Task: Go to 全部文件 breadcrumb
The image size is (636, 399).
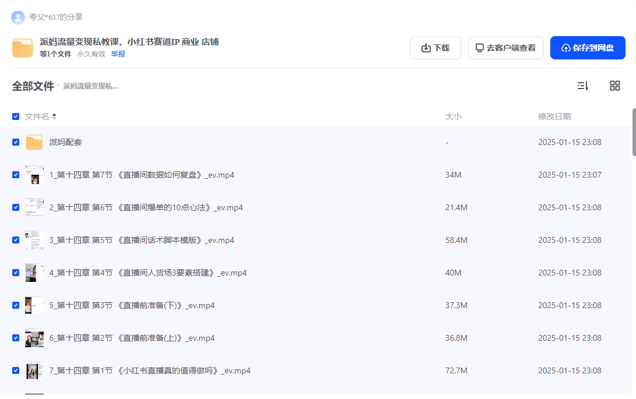Action: (33, 86)
